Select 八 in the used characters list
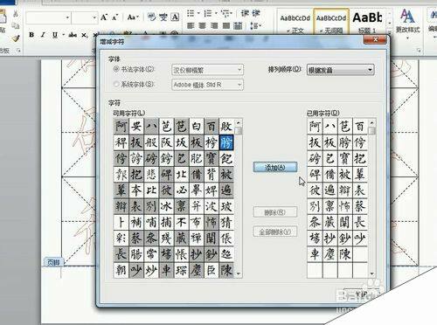Image resolution: width=437 pixels, height=325 pixels. pos(329,127)
